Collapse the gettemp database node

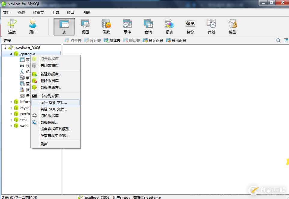pyautogui.click(x=11, y=54)
